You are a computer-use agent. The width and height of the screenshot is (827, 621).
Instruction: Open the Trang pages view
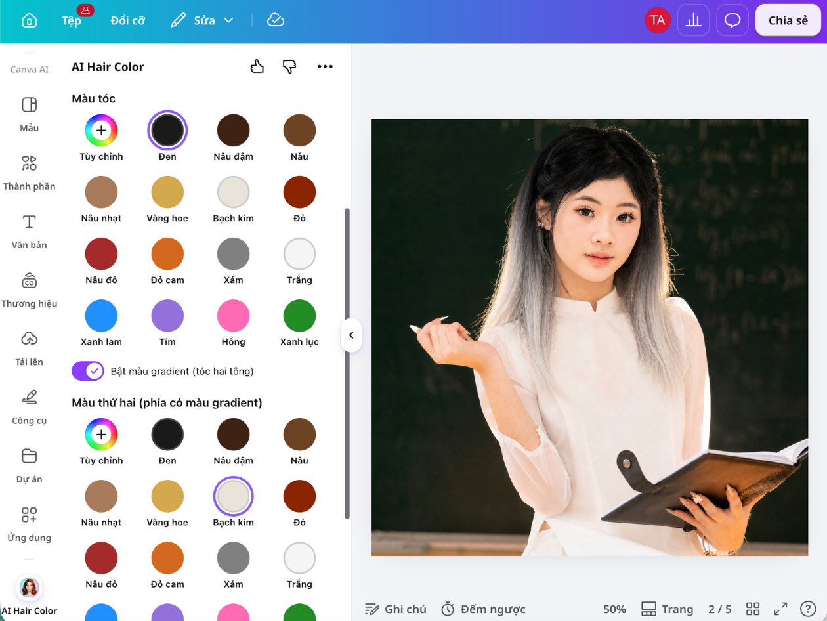(667, 609)
